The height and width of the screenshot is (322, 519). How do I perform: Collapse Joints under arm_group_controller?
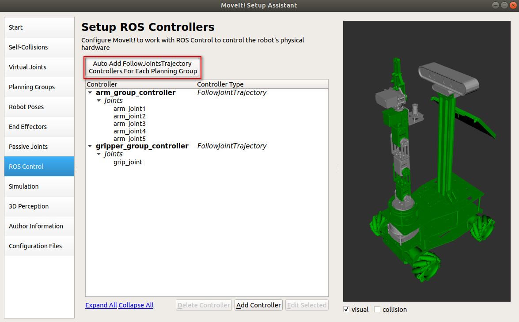pyautogui.click(x=98, y=101)
